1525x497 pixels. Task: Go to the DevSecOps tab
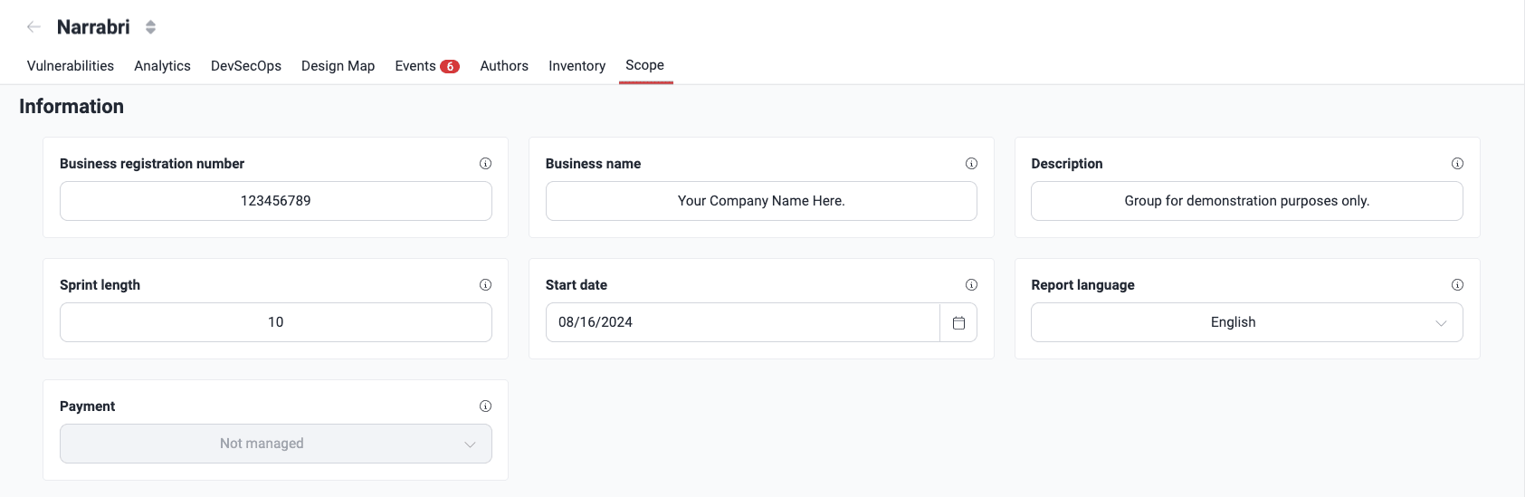pyautogui.click(x=246, y=66)
